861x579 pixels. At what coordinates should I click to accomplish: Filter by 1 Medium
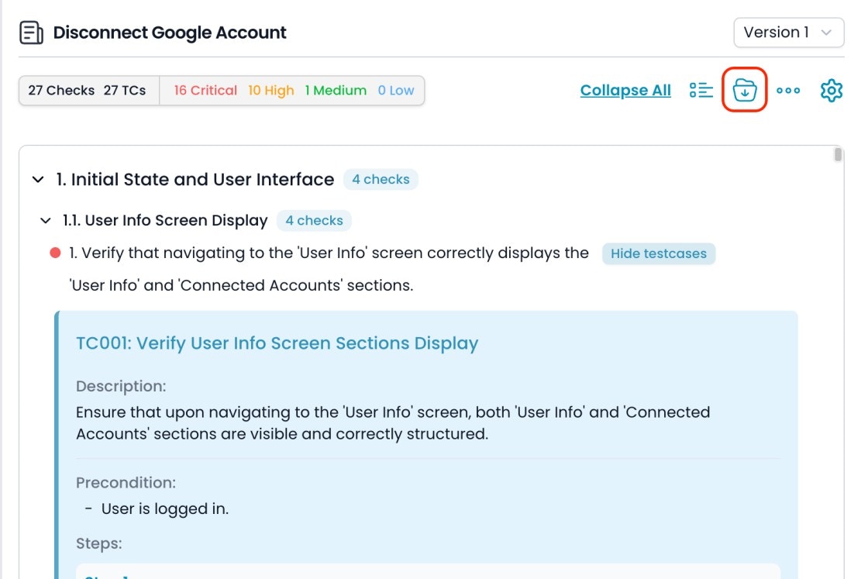point(335,91)
